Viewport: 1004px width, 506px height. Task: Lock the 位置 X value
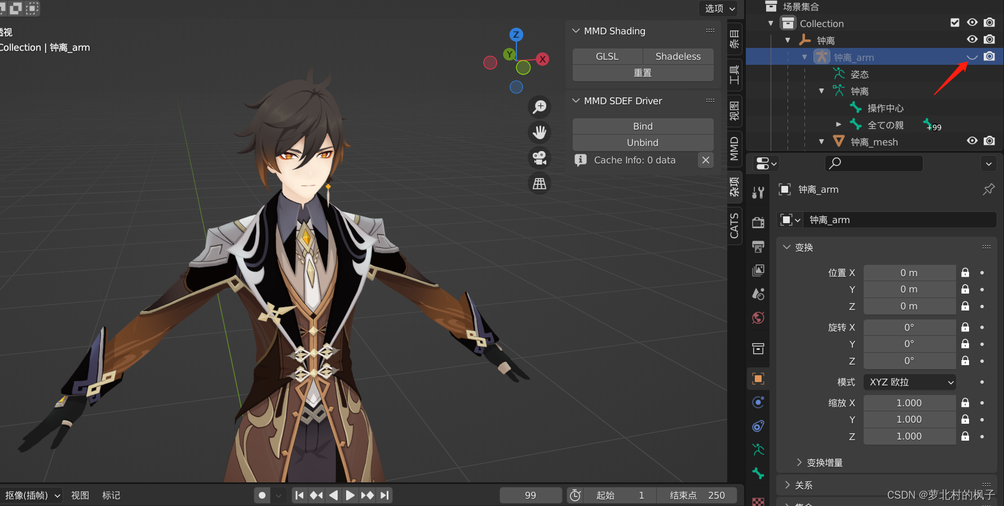coord(965,273)
